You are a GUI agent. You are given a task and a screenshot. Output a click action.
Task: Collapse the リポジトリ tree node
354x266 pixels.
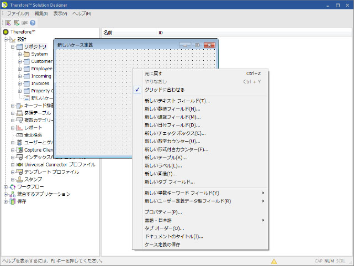coord(13,47)
